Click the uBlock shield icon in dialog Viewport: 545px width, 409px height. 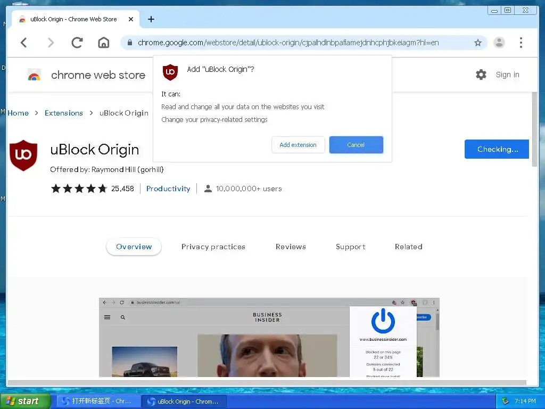coord(170,72)
